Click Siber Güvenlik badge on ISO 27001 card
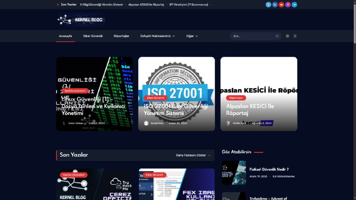Viewport: 356px width, 200px height. point(155,98)
